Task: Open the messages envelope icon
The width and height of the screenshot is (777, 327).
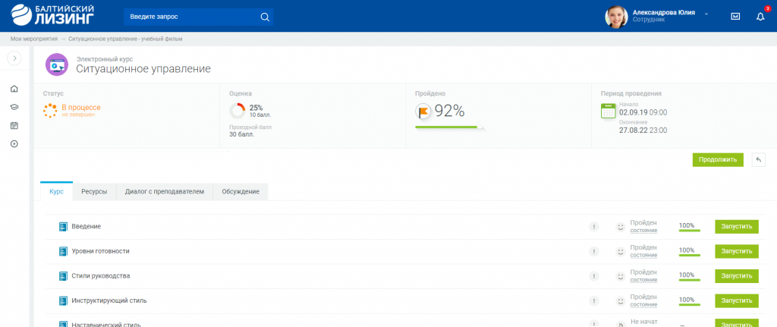Action: pos(735,17)
